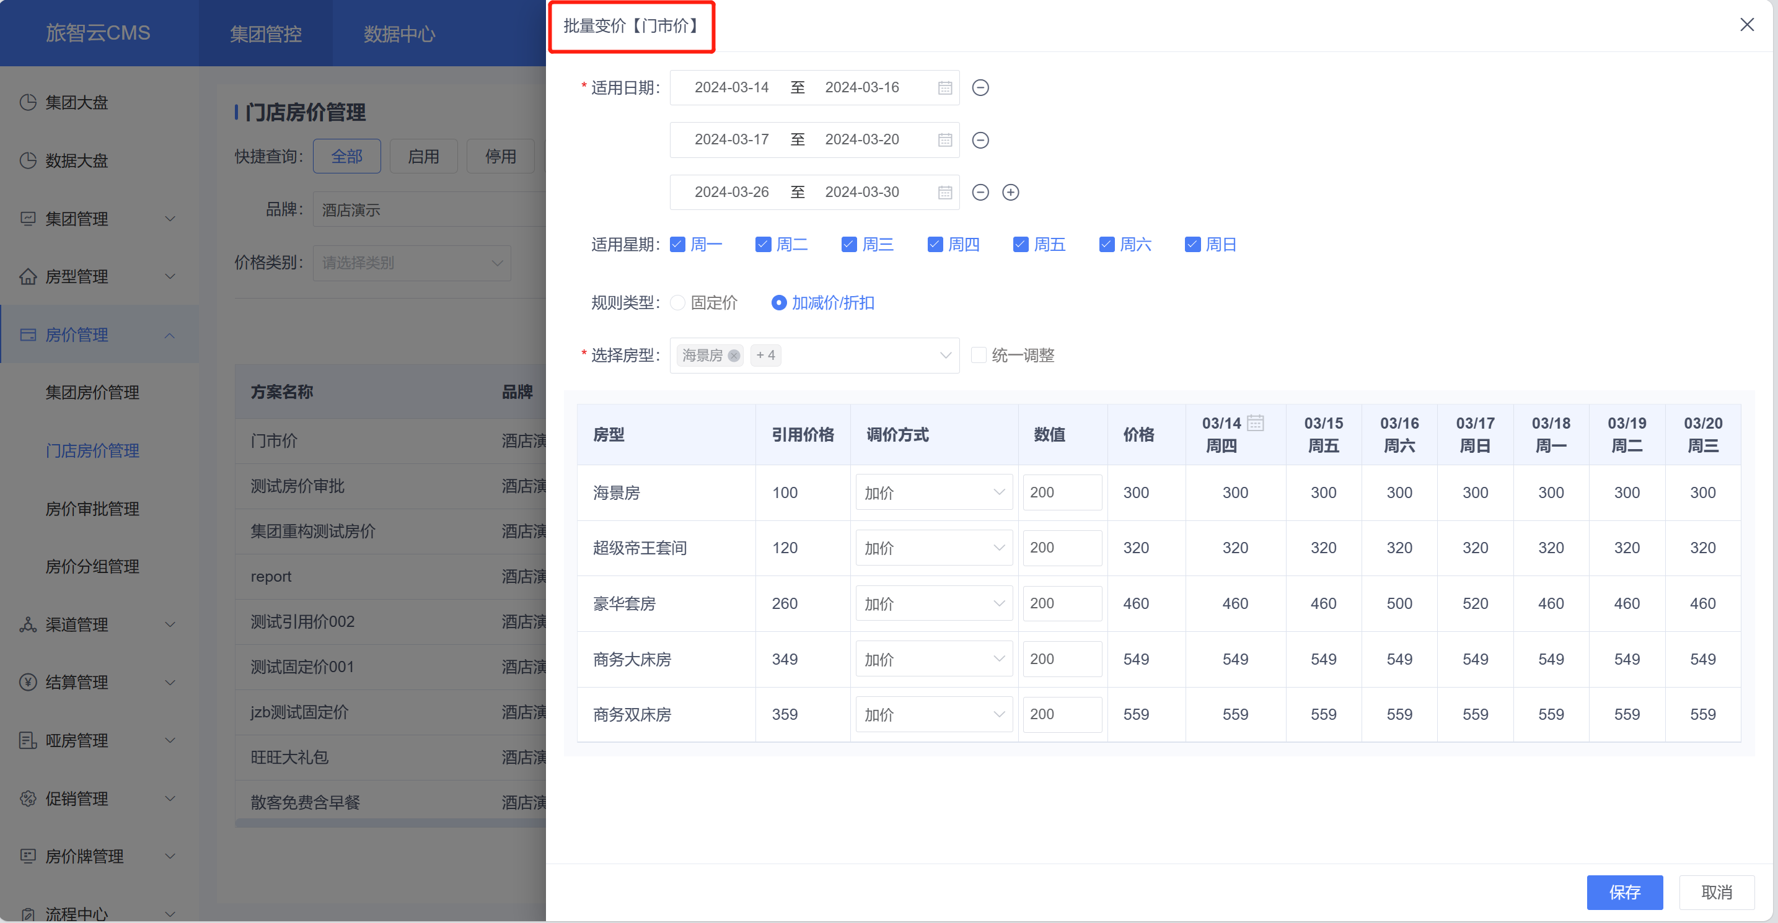This screenshot has height=923, width=1778.
Task: Click the 全部 quick filter button
Action: pos(346,157)
